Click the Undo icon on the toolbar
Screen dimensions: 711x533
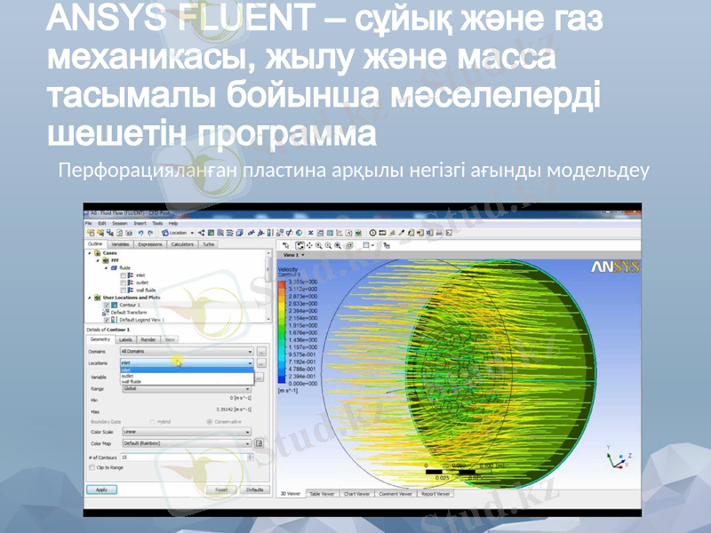(141, 232)
